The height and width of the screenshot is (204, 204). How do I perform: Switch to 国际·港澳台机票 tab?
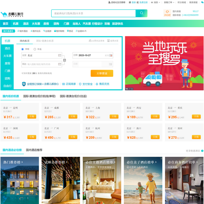(x=45, y=41)
